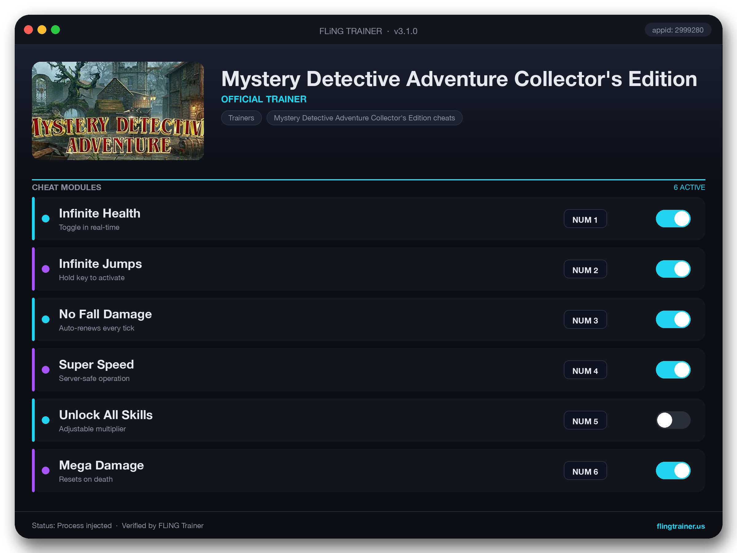Click the purple dot beside Infinite Jumps
The image size is (737, 553).
pos(46,269)
